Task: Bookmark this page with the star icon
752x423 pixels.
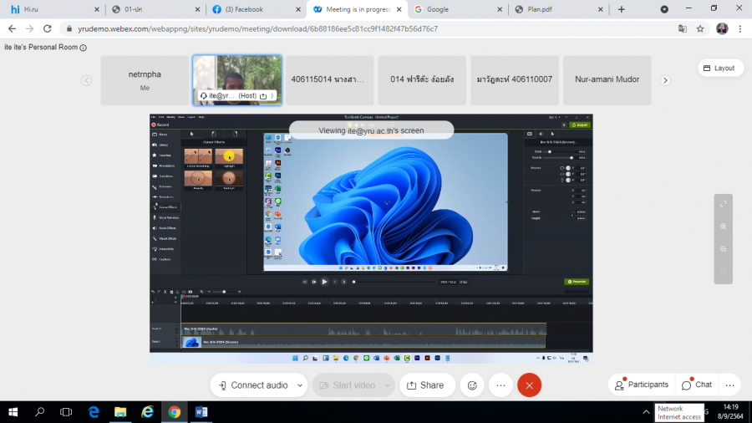Action: pyautogui.click(x=700, y=28)
